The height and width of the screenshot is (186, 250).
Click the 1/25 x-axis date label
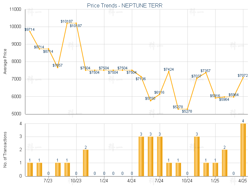point(215,181)
